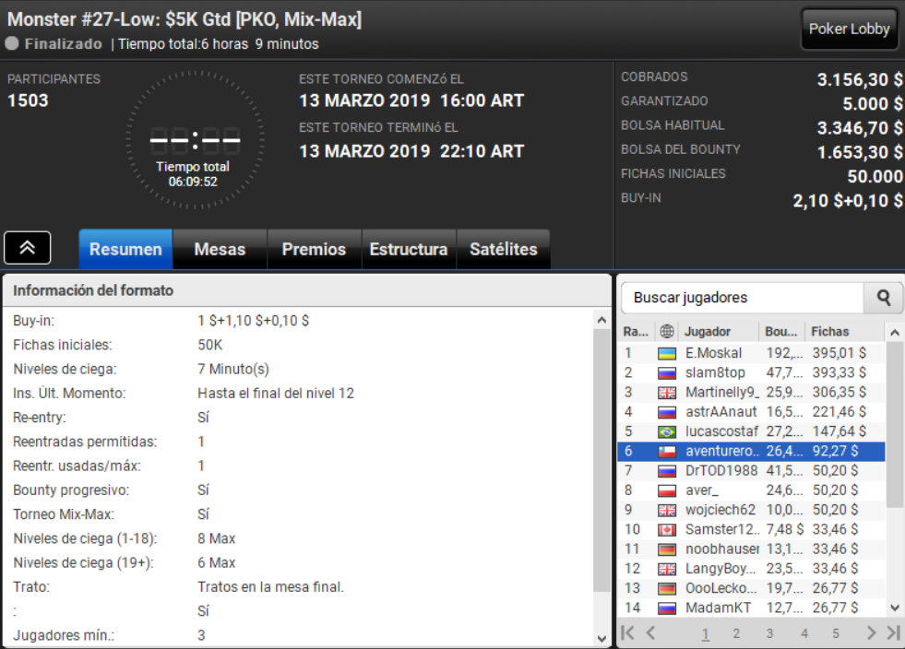
Task: Select the Satélites tab
Action: (x=504, y=249)
